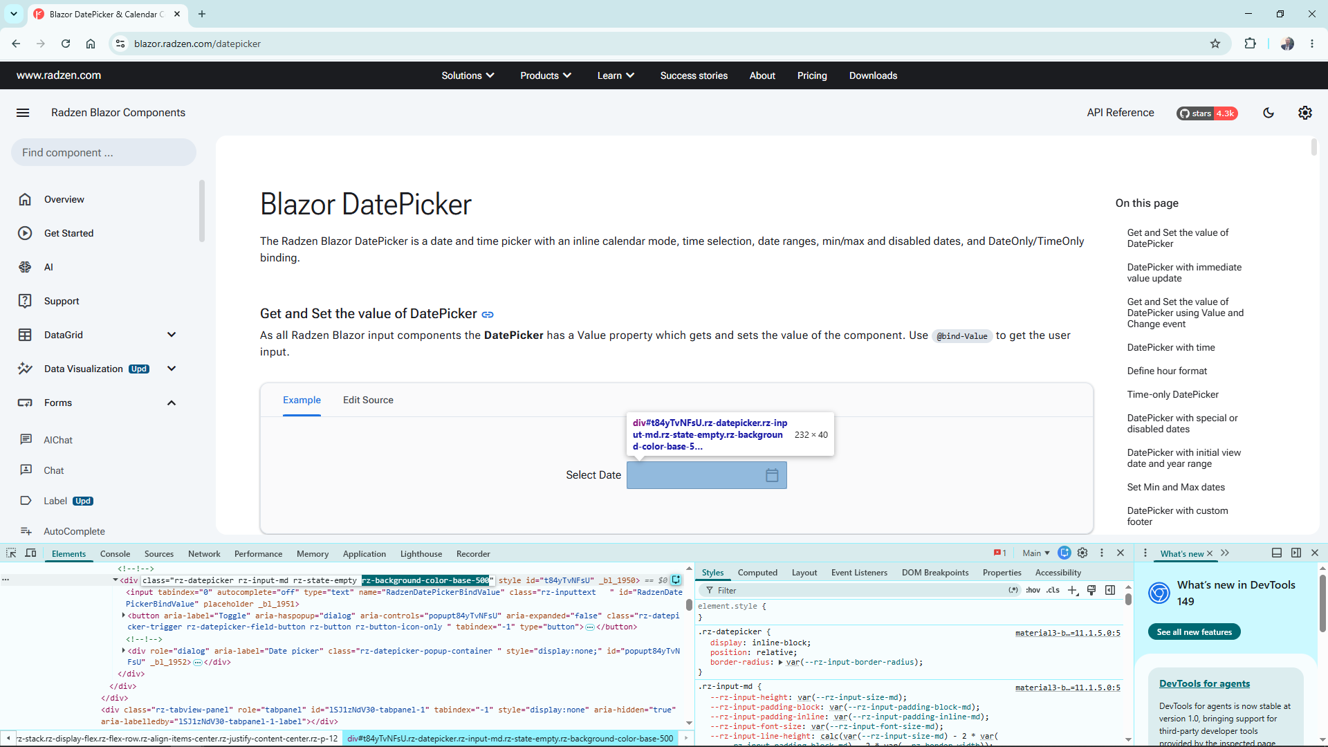The width and height of the screenshot is (1328, 747).
Task: Open the DevTools Console tab
Action: (115, 554)
